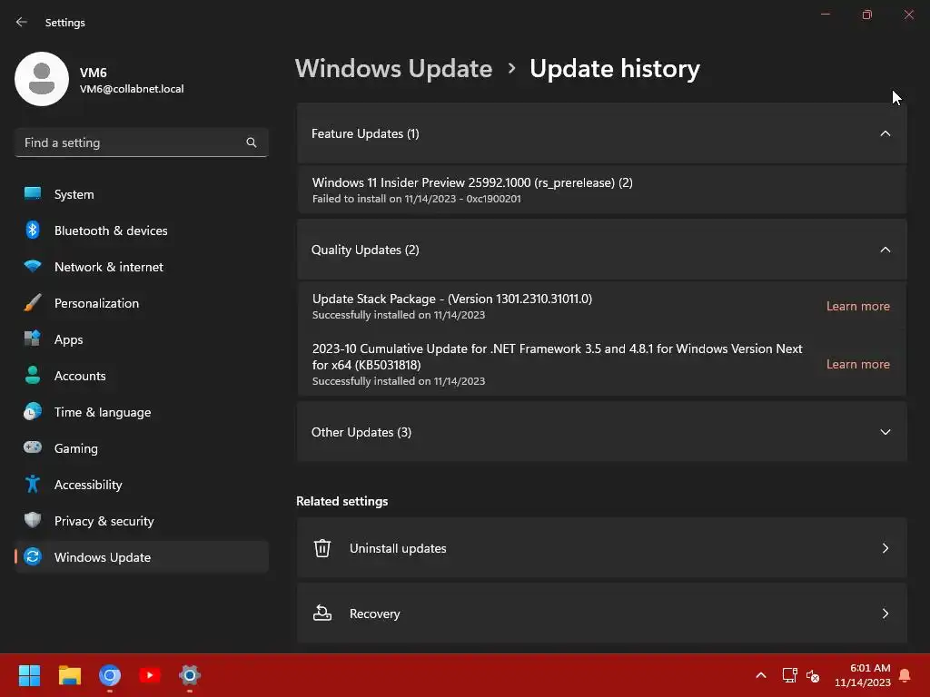Open Uninstall updates chevron arrow
The width and height of the screenshot is (930, 697).
(x=885, y=548)
